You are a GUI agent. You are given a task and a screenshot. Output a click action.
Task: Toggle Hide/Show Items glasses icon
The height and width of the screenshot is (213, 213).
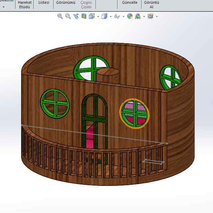[x=117, y=16]
